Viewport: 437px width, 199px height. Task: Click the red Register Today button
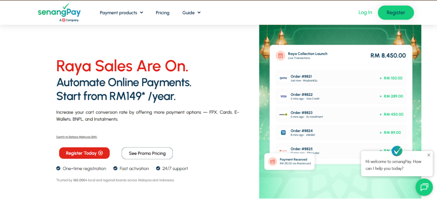point(84,153)
